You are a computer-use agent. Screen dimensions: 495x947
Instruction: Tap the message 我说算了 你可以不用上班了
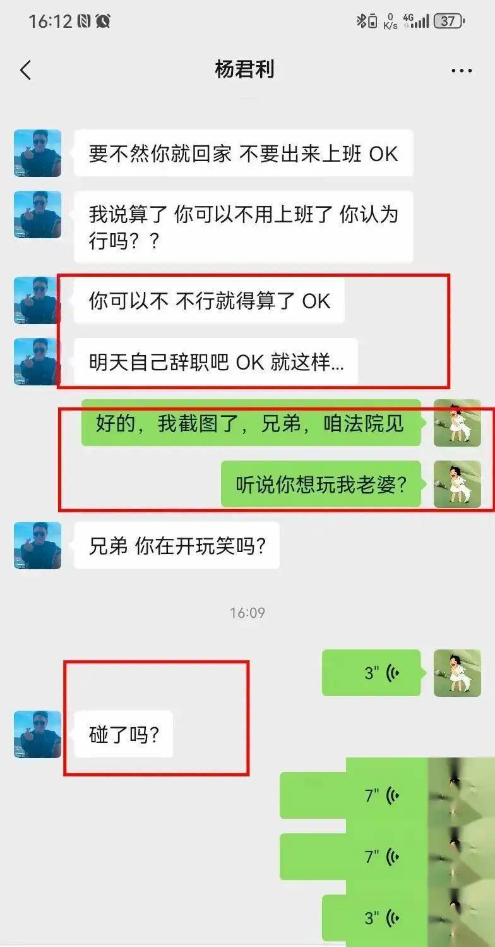pyautogui.click(x=244, y=227)
